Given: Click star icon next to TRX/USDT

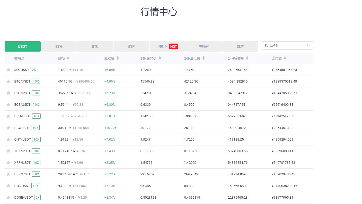Looking at the screenshot, I should pyautogui.click(x=8, y=151).
